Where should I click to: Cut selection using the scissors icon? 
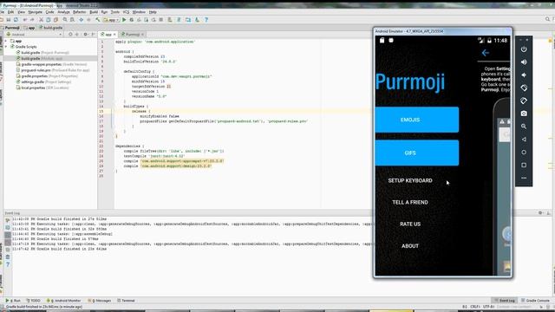point(41,20)
